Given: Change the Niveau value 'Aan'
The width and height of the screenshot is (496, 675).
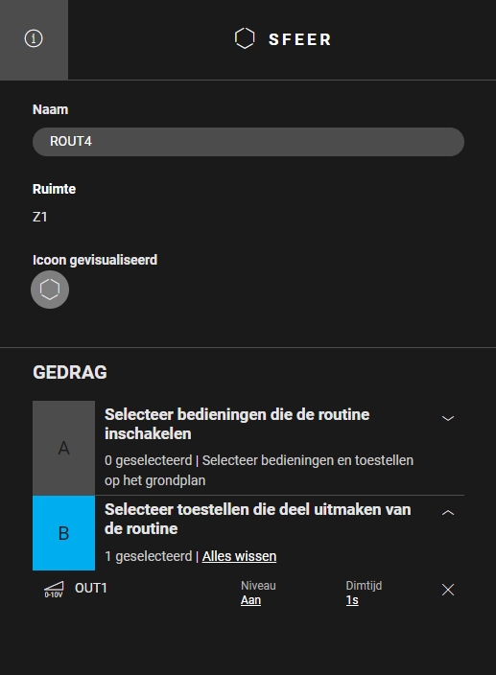Looking at the screenshot, I should click(x=251, y=600).
